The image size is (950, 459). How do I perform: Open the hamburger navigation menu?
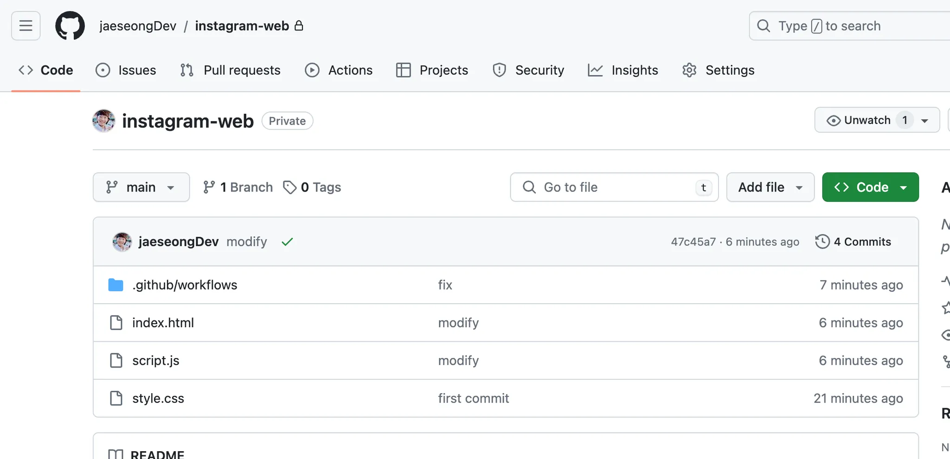[x=26, y=26]
